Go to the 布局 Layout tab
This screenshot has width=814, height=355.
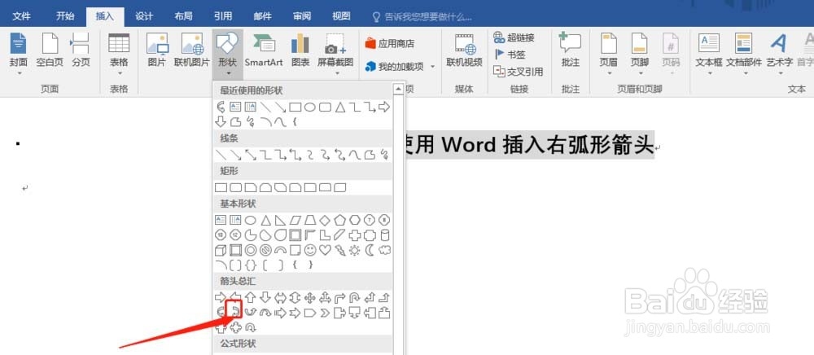pyautogui.click(x=183, y=16)
